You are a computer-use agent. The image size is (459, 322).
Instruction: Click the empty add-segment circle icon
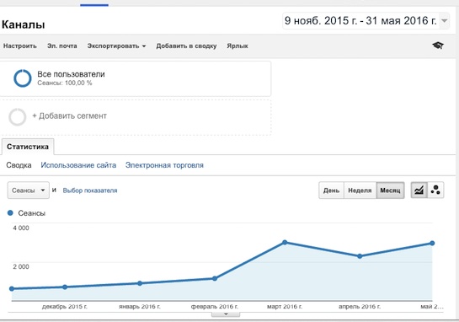coord(18,117)
